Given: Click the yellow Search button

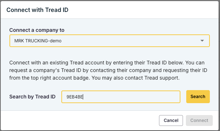Looking at the screenshot, I should (x=198, y=97).
